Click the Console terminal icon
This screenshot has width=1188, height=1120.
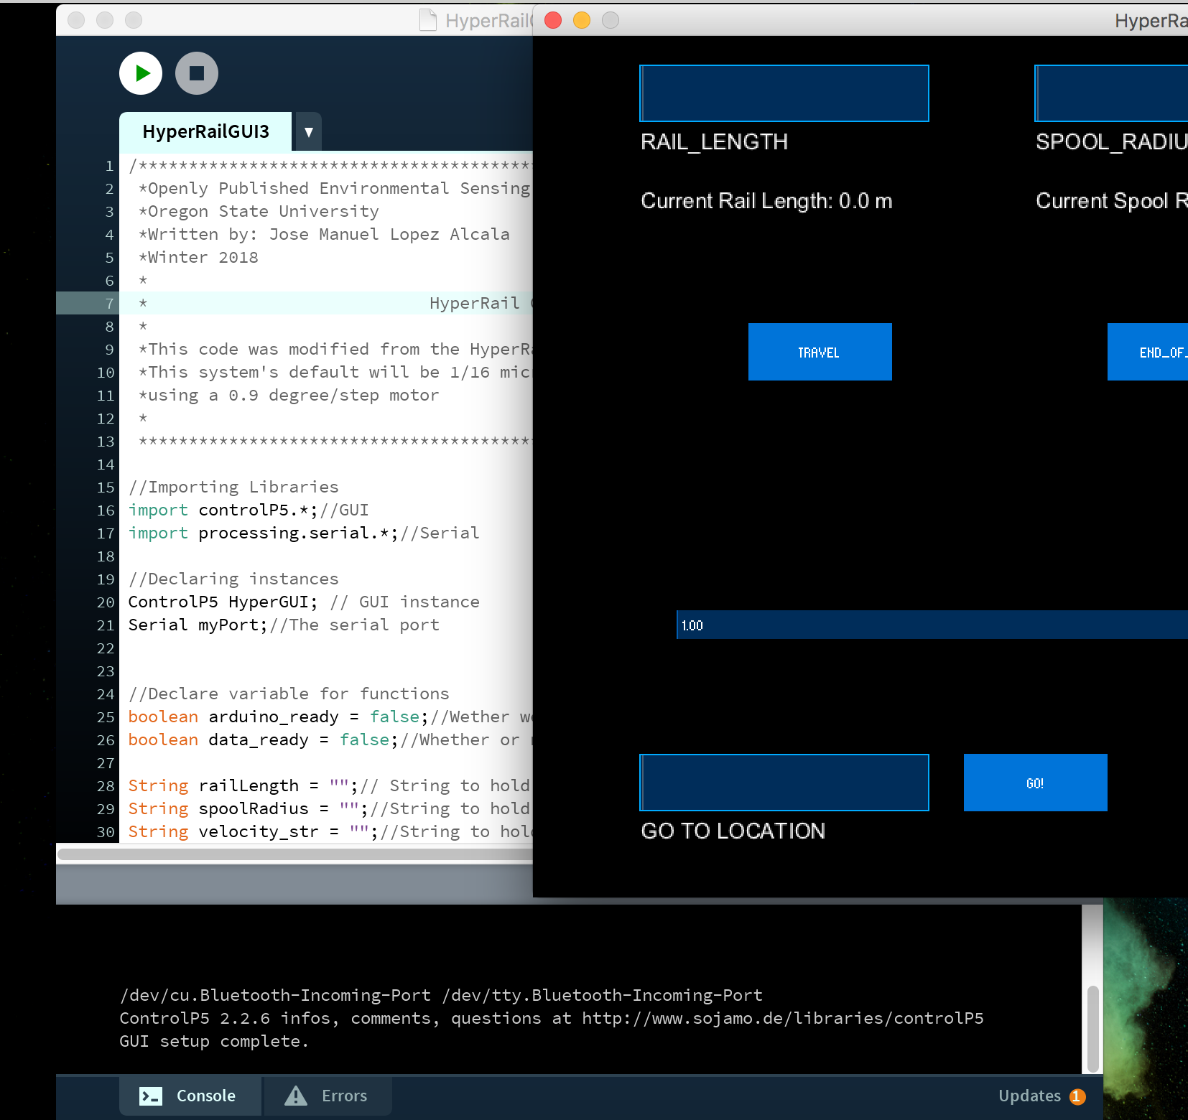(151, 1096)
